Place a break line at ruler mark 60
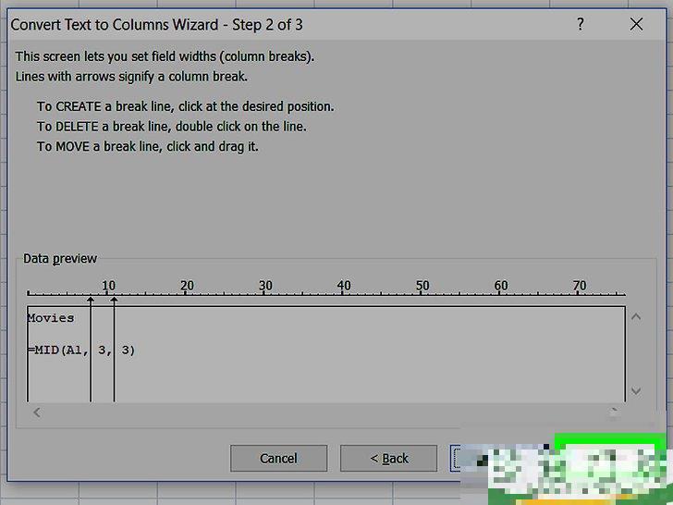This screenshot has width=673, height=505. (x=499, y=293)
